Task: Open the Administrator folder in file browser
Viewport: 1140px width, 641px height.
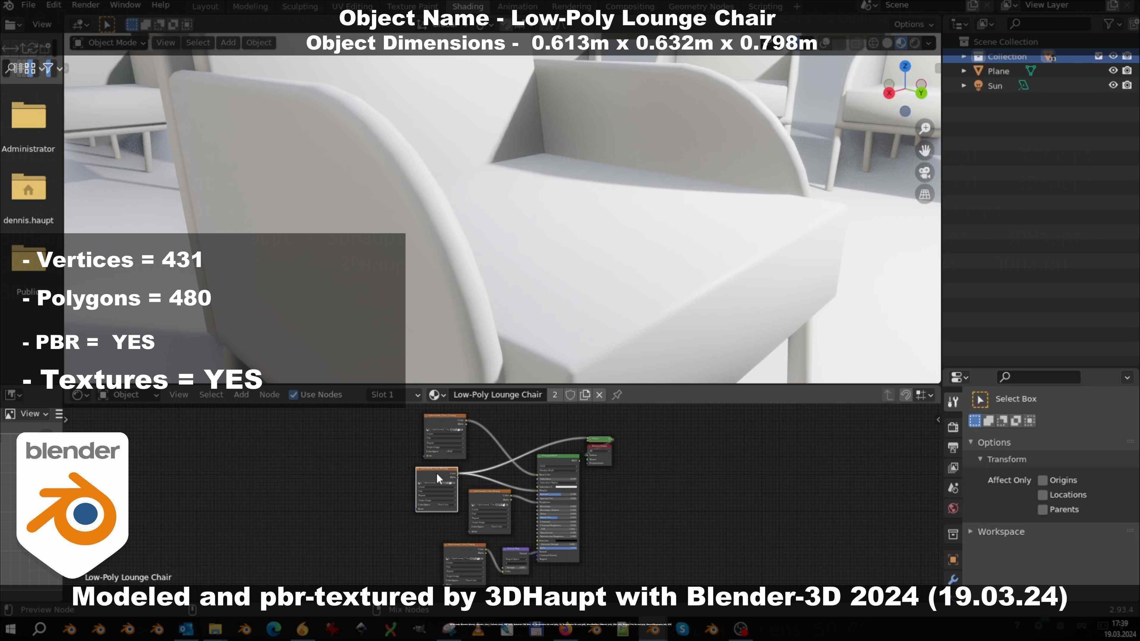Action: [x=28, y=116]
